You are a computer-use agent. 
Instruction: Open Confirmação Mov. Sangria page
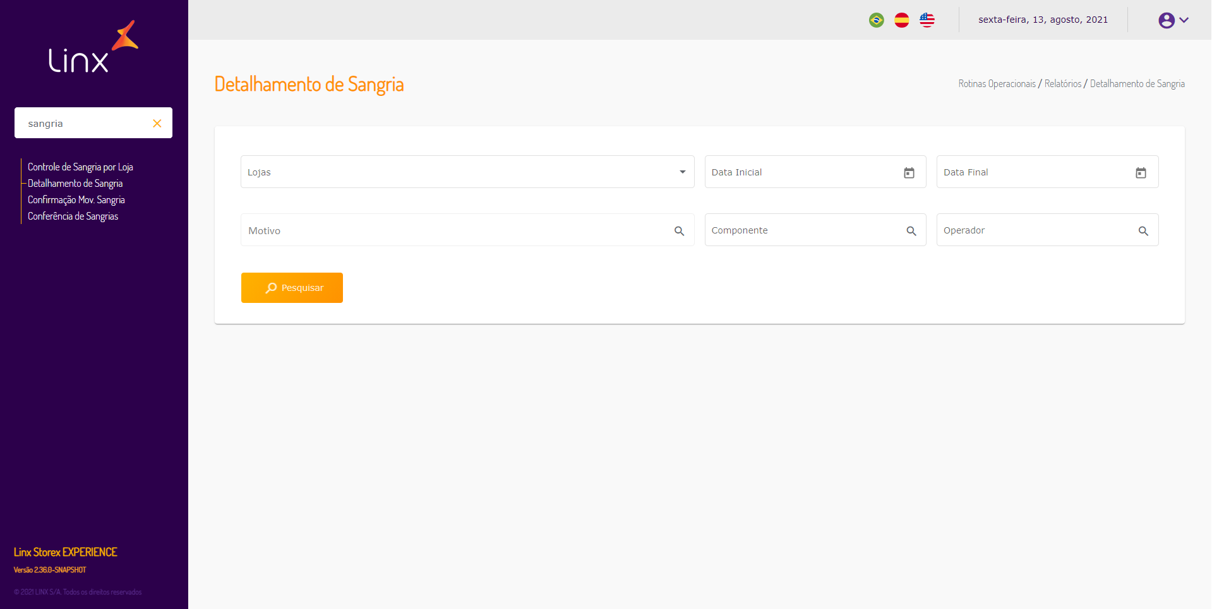[x=76, y=200]
